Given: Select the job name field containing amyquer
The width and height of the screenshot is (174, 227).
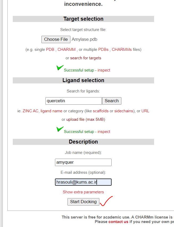Looking at the screenshot, I should 83,162.
